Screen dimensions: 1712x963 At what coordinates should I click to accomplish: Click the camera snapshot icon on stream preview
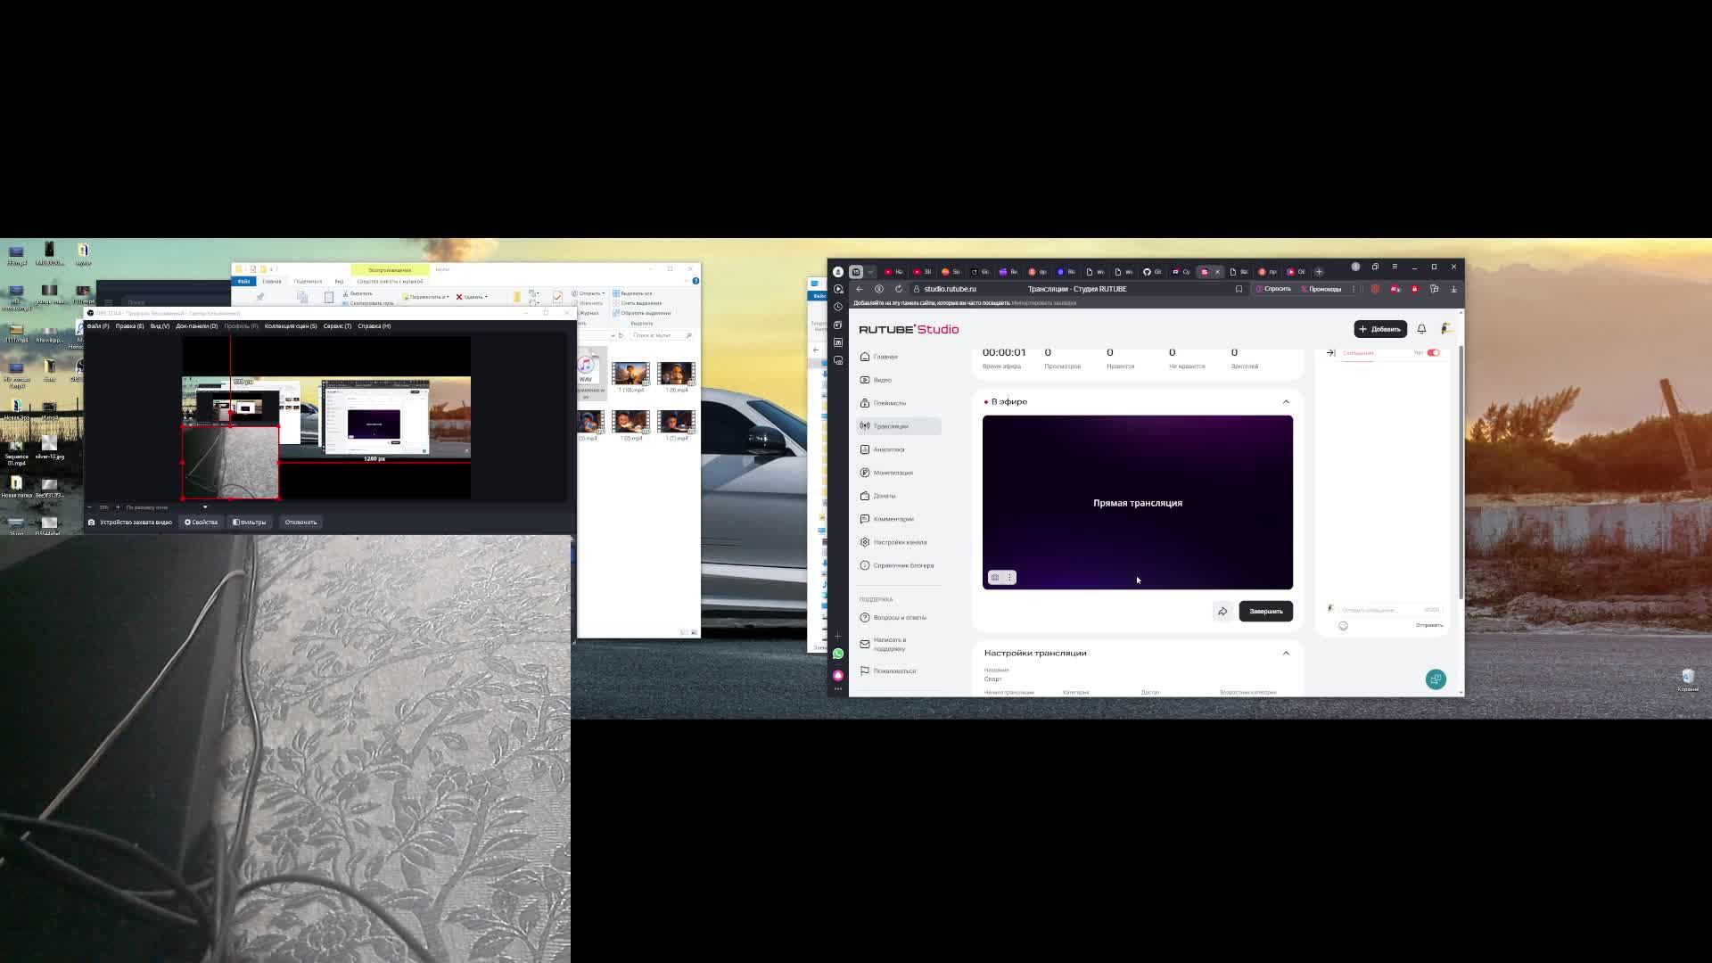(x=995, y=578)
